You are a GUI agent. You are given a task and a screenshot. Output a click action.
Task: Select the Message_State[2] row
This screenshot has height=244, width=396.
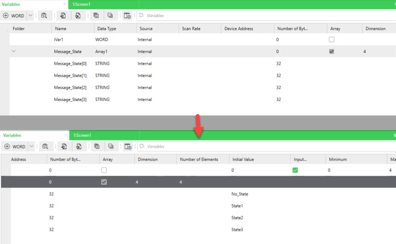tap(203, 88)
